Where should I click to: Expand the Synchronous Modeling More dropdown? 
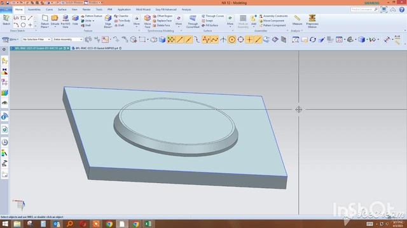(x=179, y=22)
